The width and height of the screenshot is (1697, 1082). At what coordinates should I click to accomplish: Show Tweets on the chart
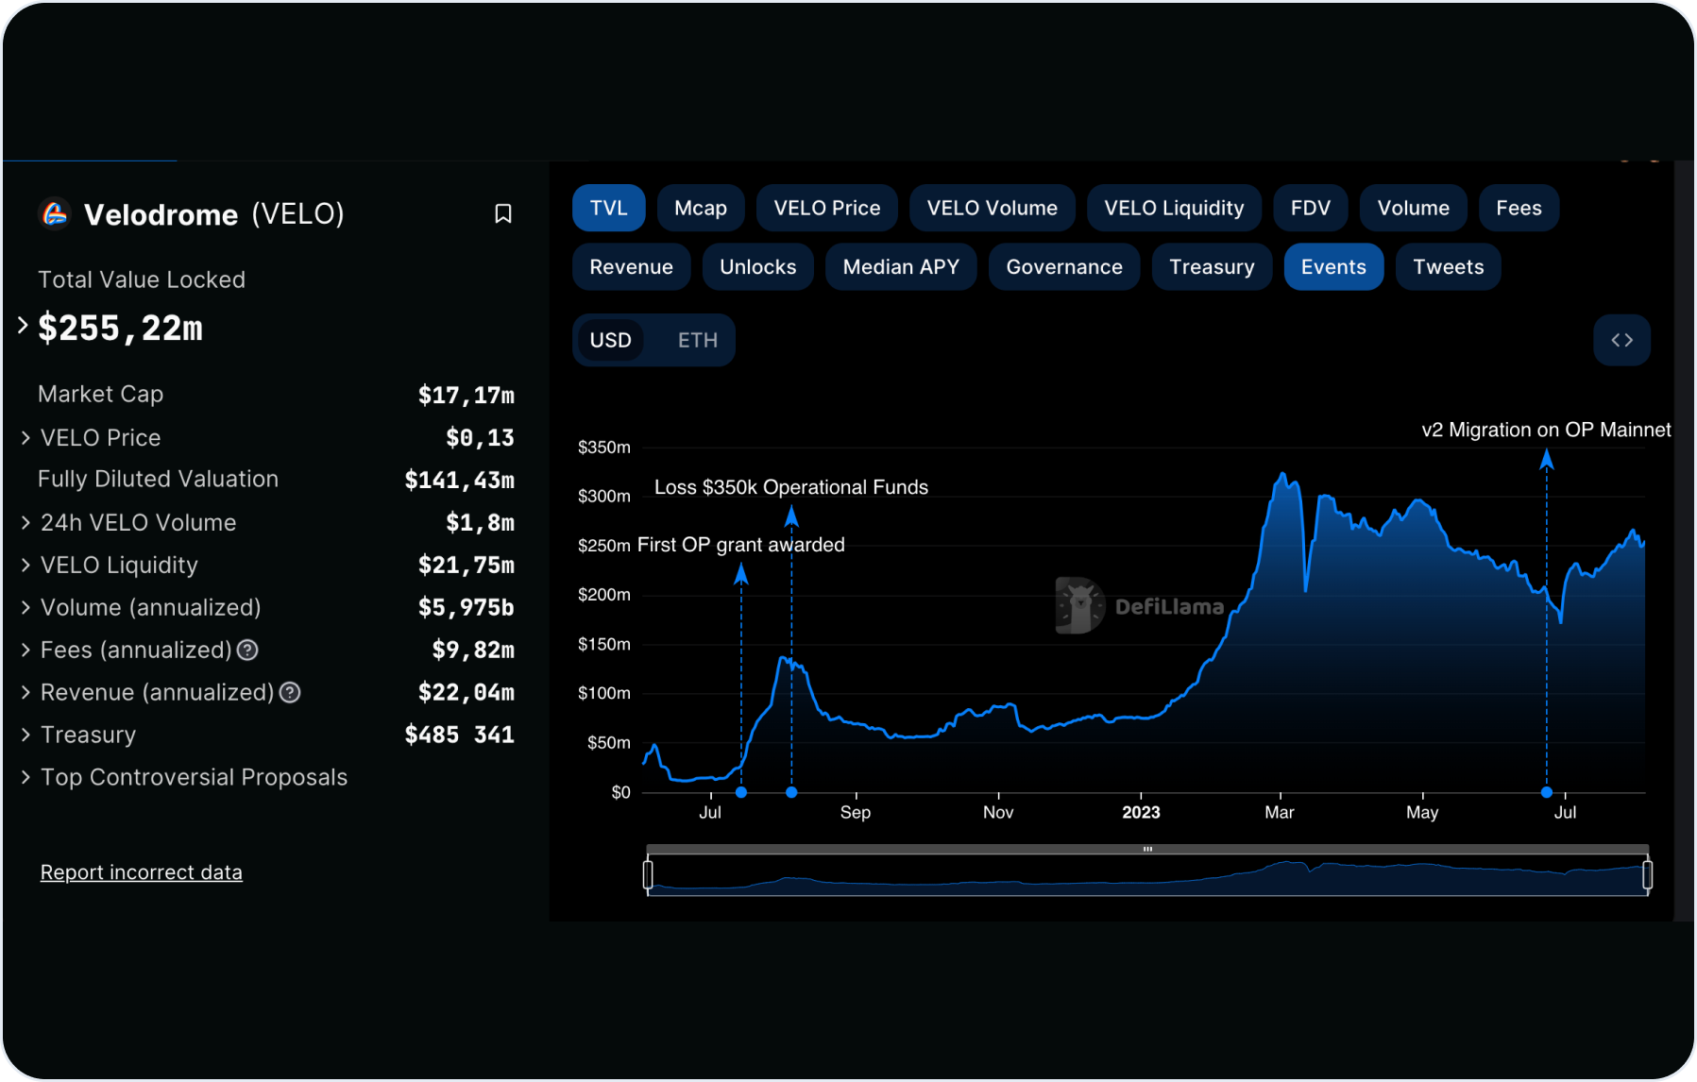pos(1448,267)
